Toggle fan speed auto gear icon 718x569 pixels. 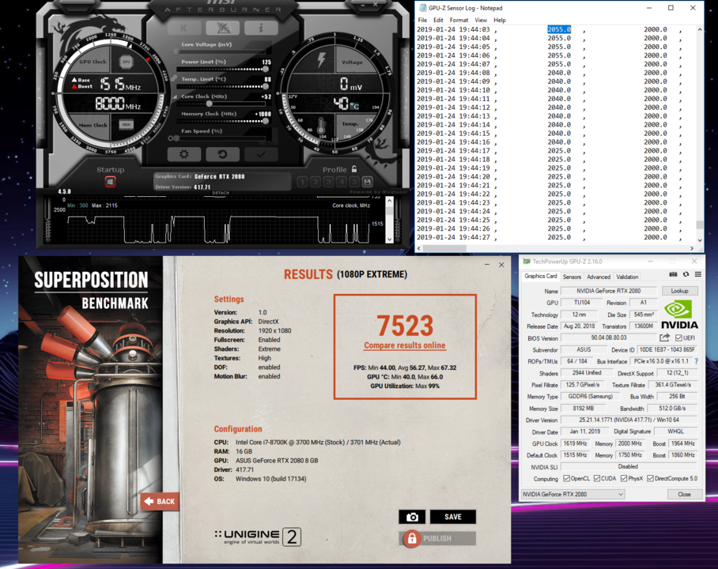coord(172,138)
